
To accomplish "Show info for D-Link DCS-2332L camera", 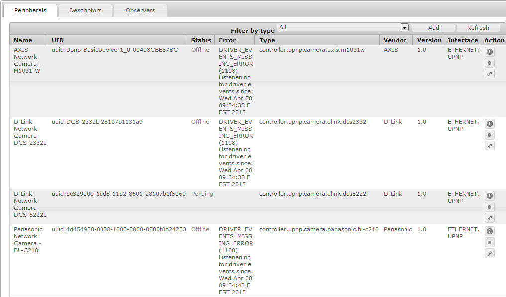I will click(490, 124).
